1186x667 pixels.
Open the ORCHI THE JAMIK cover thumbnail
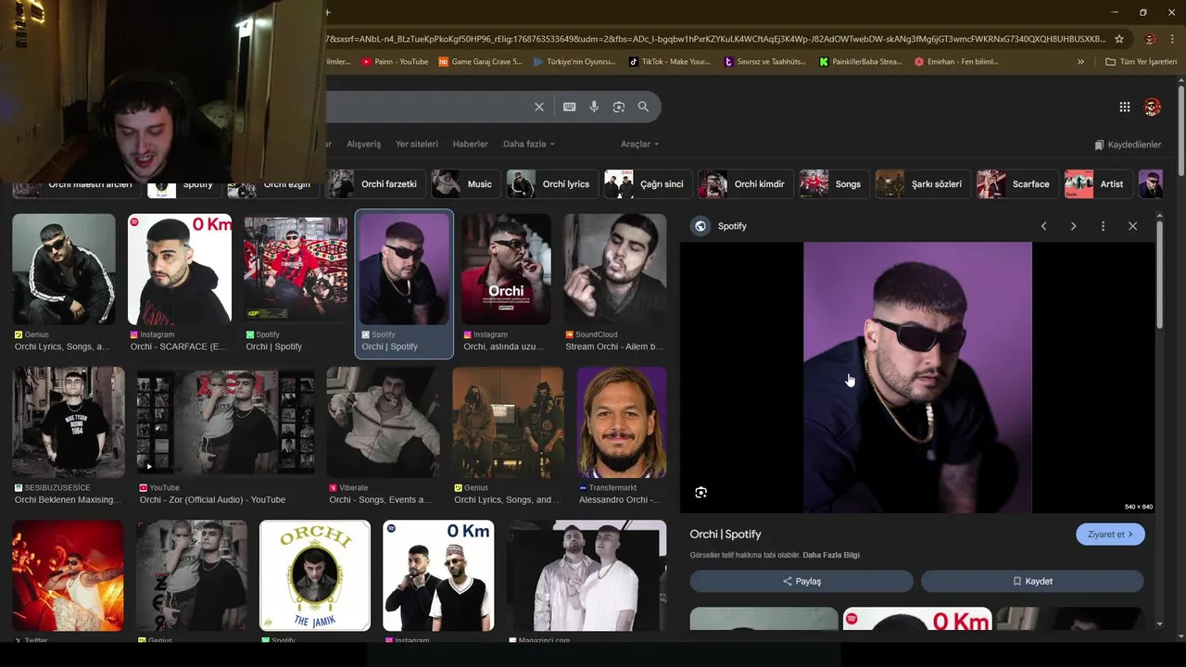point(315,575)
